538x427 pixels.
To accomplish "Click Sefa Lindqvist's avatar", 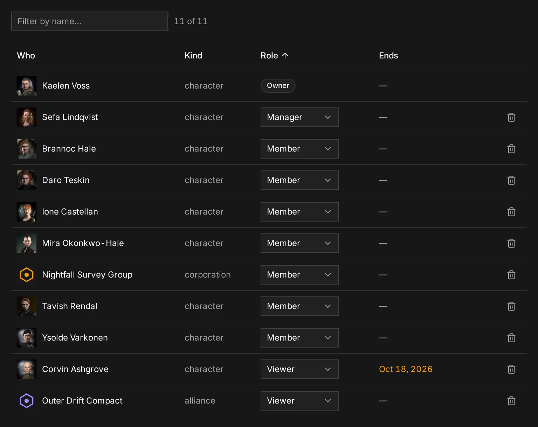I will click(27, 117).
